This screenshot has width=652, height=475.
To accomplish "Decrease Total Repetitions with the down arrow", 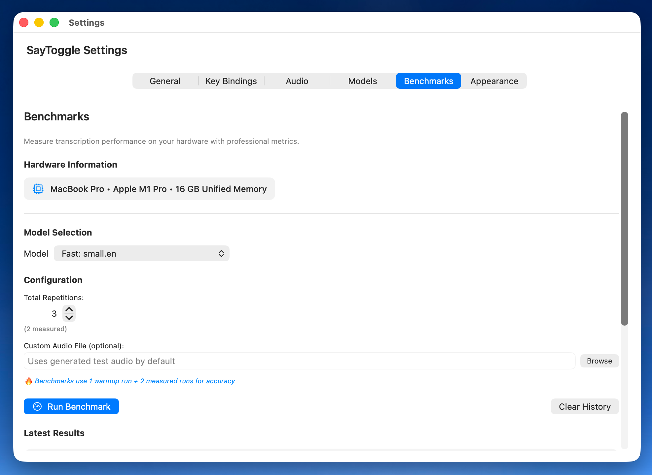I will [x=69, y=318].
